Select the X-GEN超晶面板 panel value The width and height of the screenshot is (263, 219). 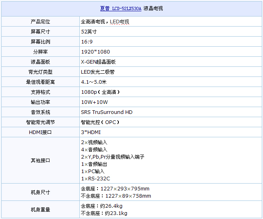[98, 62]
